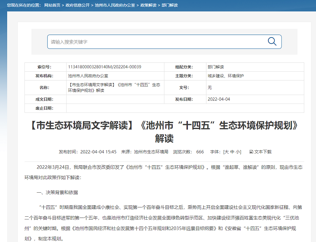Go to 网站首页 in breadcrumb
This screenshot has height=242, width=316.
pyautogui.click(x=52, y=5)
